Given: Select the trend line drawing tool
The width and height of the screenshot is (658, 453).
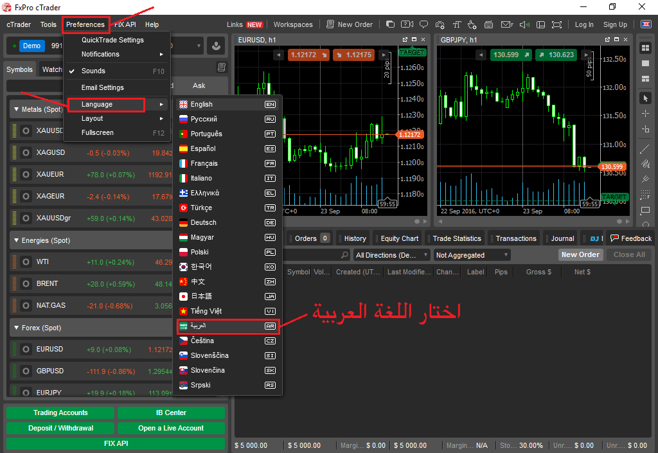Looking at the screenshot, I should (645, 148).
